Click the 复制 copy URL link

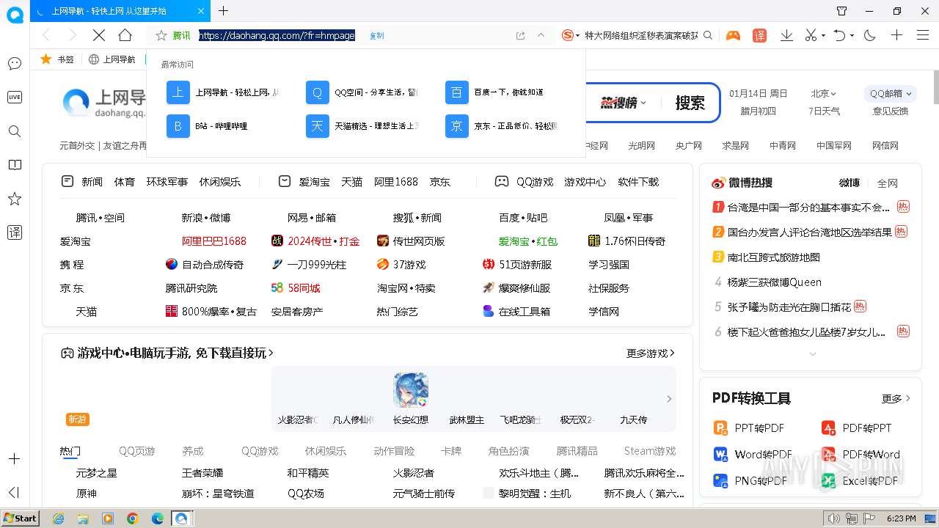click(x=376, y=35)
